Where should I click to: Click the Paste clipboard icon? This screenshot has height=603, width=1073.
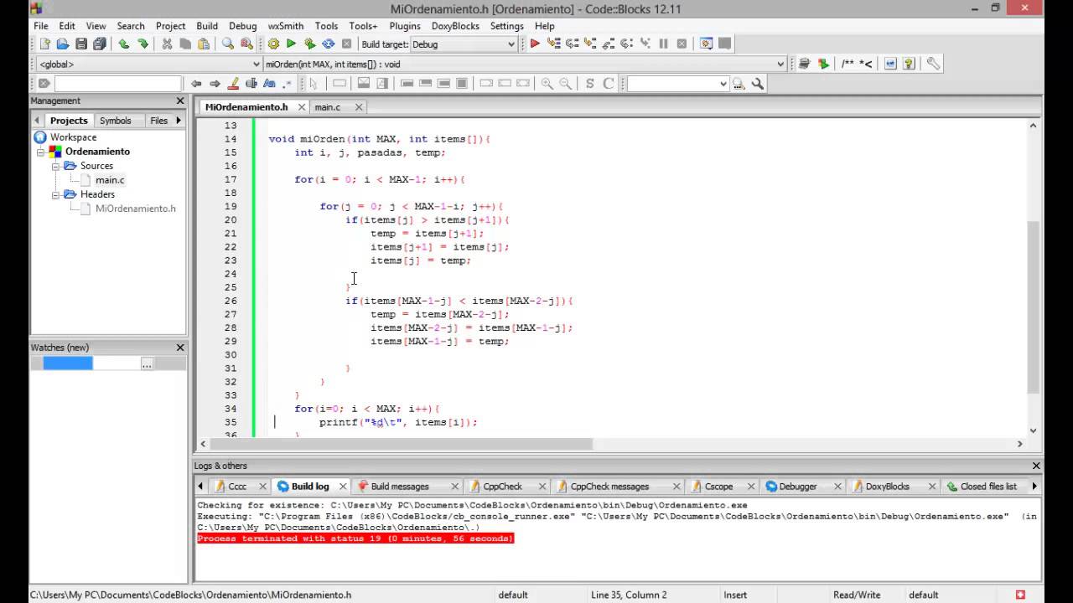[x=204, y=44]
